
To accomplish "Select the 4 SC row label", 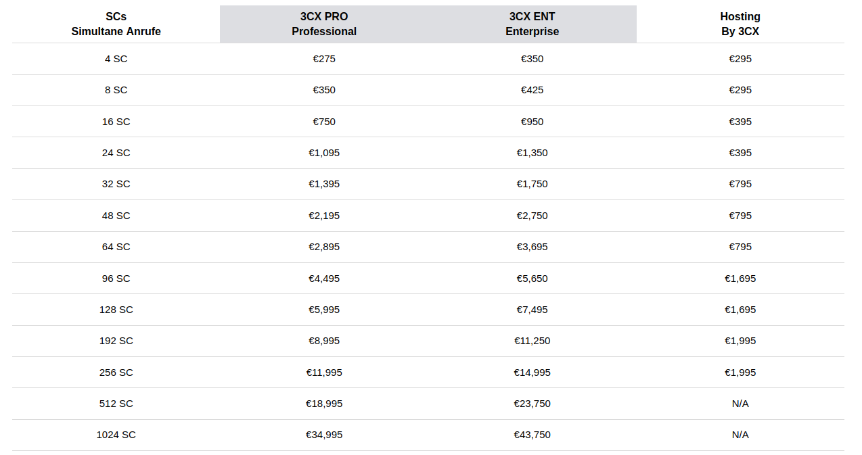I will pyautogui.click(x=116, y=59).
